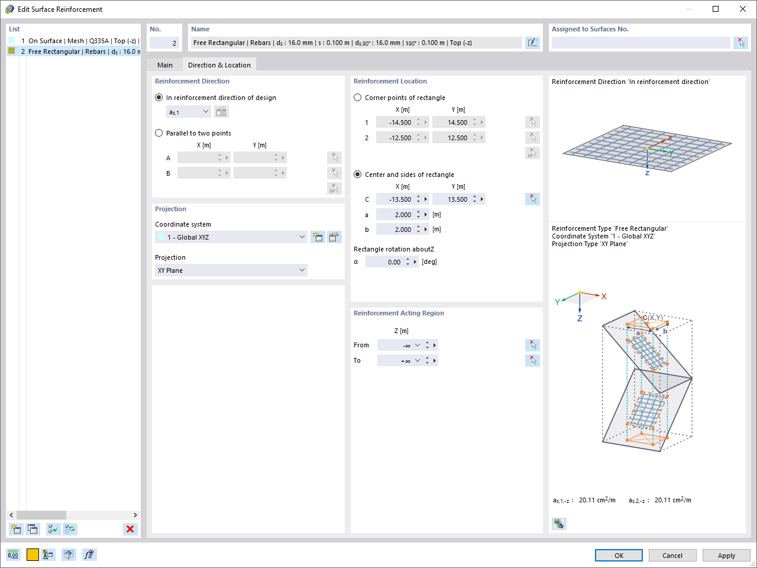757x568 pixels.
Task: Pick points A and B with 2x icon
Action: [334, 189]
